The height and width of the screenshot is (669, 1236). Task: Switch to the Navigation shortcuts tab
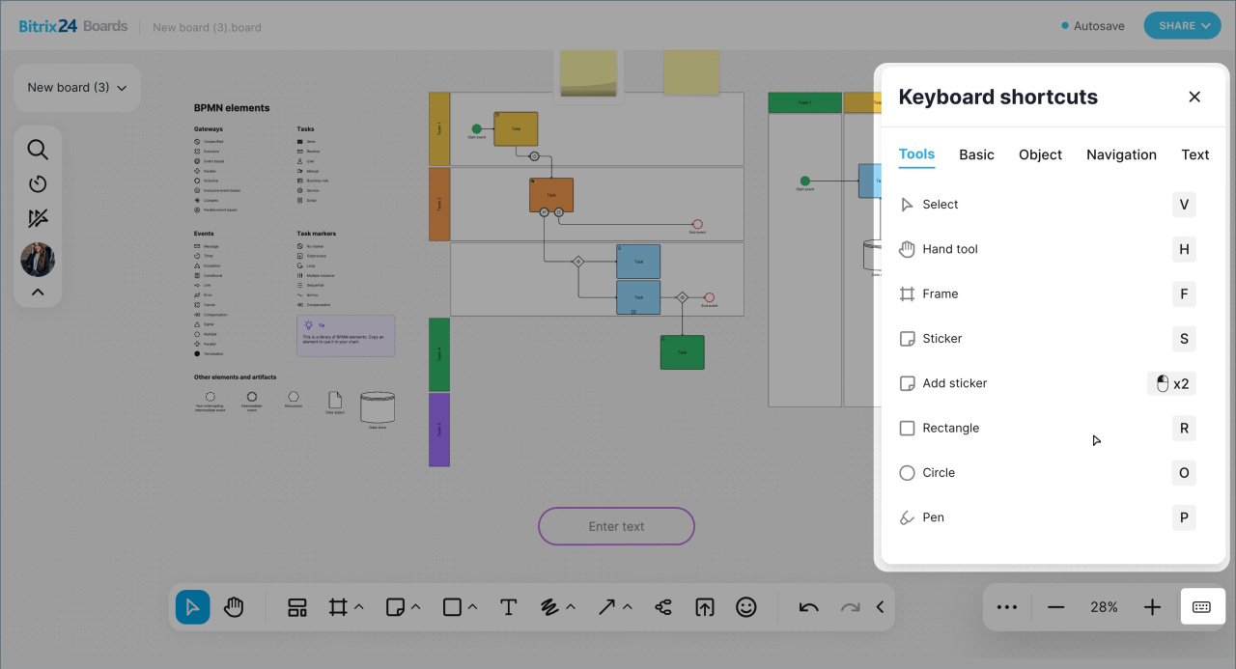tap(1121, 154)
